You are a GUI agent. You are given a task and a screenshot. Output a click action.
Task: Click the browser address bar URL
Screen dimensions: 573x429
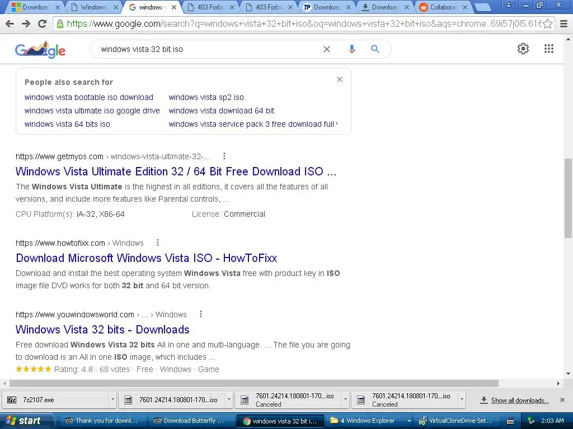coord(303,24)
